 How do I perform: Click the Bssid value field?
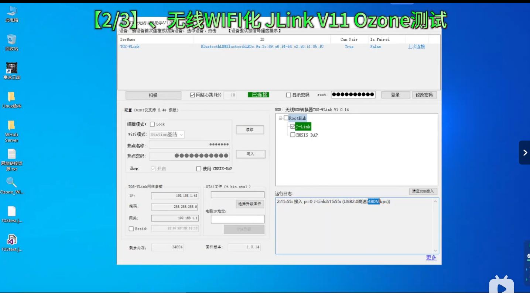click(175, 229)
